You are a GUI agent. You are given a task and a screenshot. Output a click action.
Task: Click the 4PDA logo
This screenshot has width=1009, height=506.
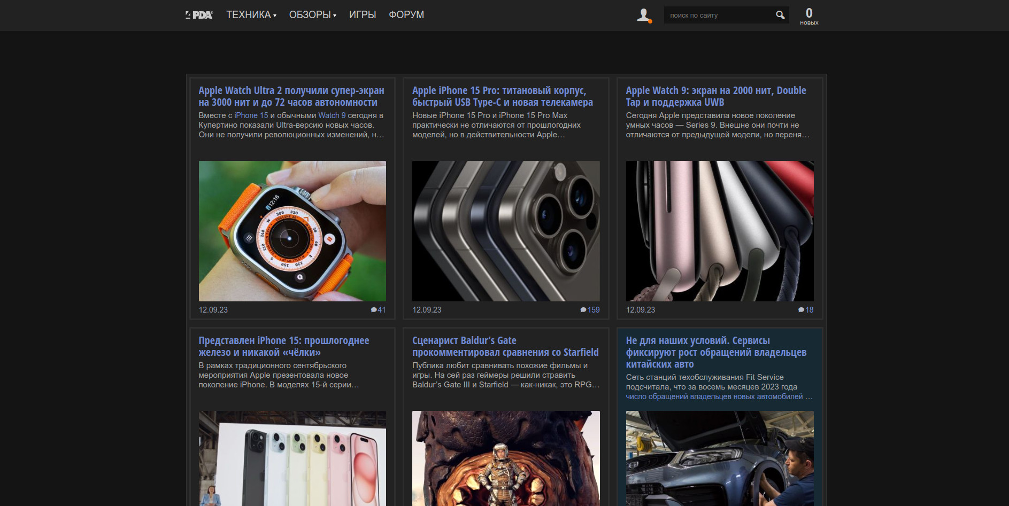199,15
